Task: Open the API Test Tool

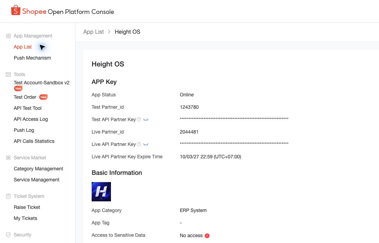Action: pyautogui.click(x=28, y=108)
